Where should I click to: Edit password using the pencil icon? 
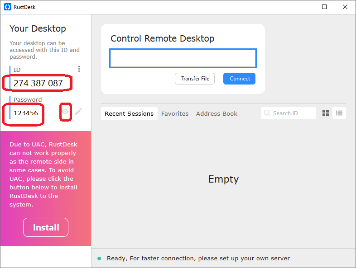pyautogui.click(x=78, y=112)
